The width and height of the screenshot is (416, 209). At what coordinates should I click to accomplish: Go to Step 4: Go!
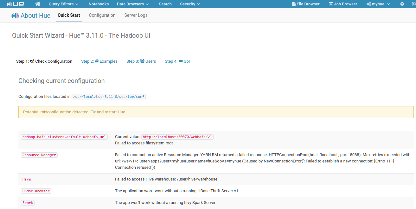click(177, 61)
